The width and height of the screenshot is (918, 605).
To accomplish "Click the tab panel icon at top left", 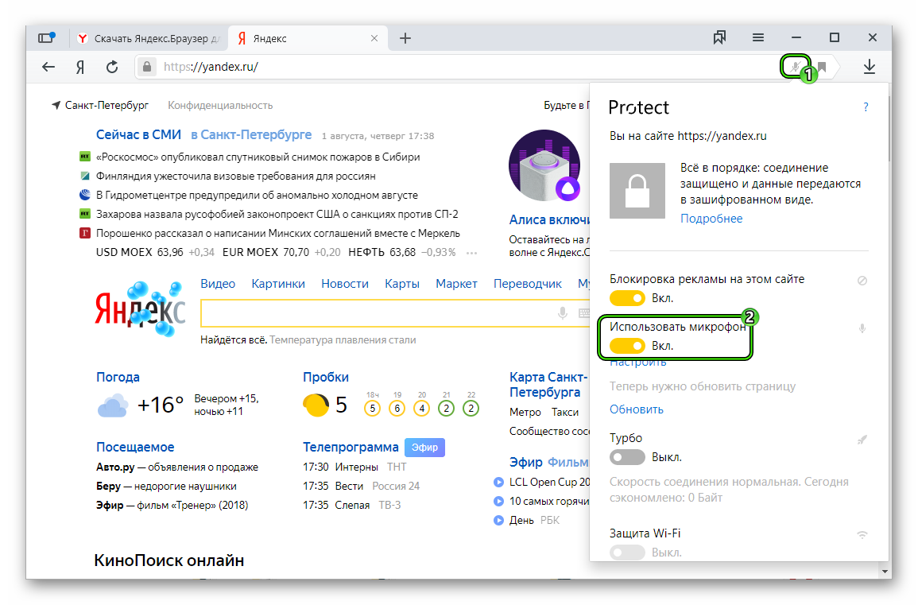I will (46, 38).
